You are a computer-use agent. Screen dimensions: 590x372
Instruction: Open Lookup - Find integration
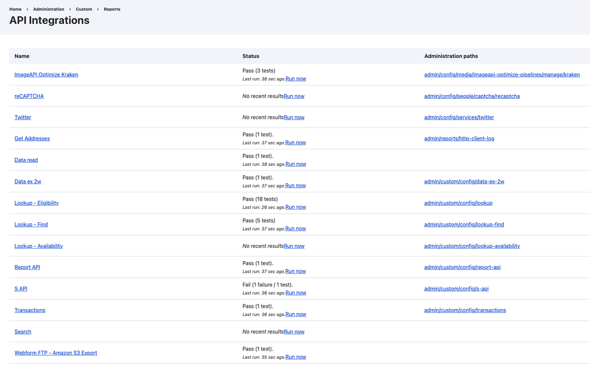(31, 224)
